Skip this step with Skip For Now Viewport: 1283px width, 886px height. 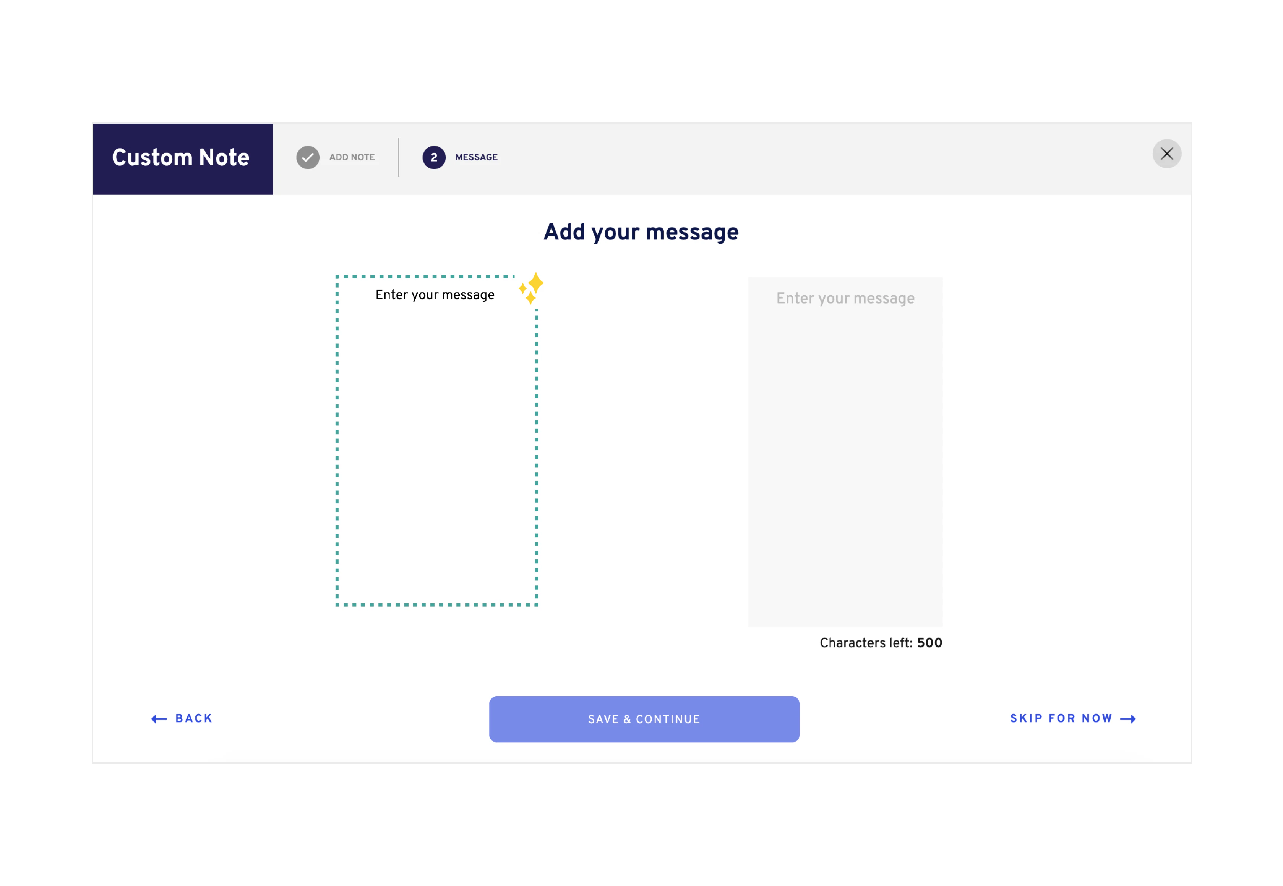coord(1072,719)
